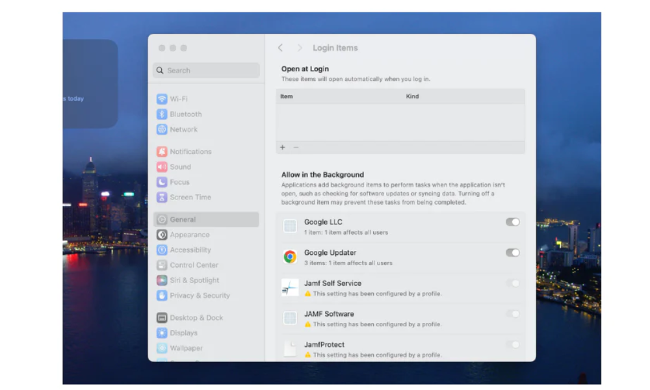Viewport: 650px width, 390px height.
Task: Toggle the JamfProtect background switch
Action: click(513, 344)
